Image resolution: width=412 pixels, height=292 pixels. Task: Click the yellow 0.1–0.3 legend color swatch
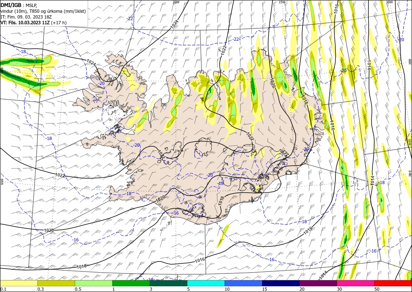pyautogui.click(x=19, y=283)
